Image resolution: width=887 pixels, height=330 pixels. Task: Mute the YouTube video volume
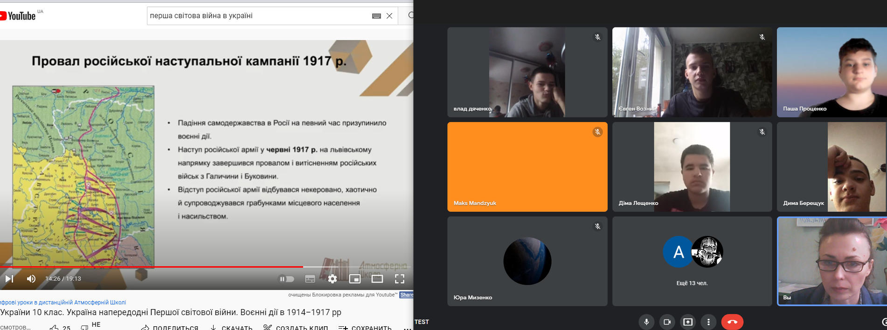(31, 279)
